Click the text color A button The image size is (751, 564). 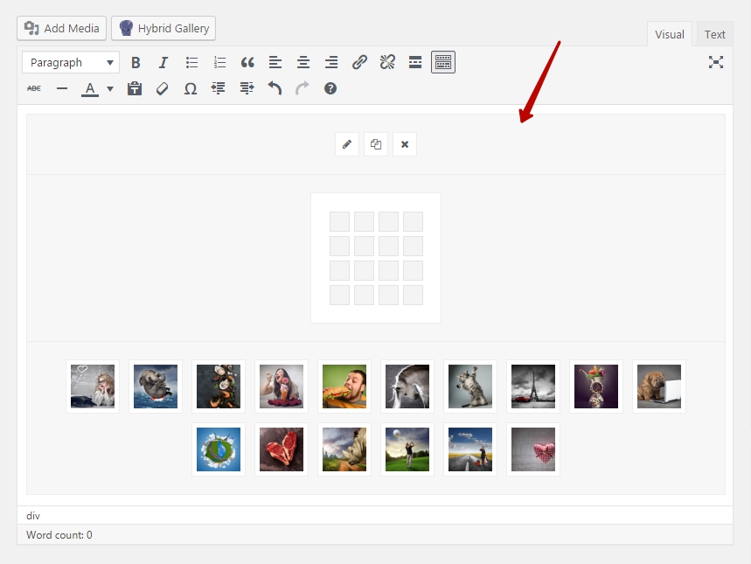[90, 88]
